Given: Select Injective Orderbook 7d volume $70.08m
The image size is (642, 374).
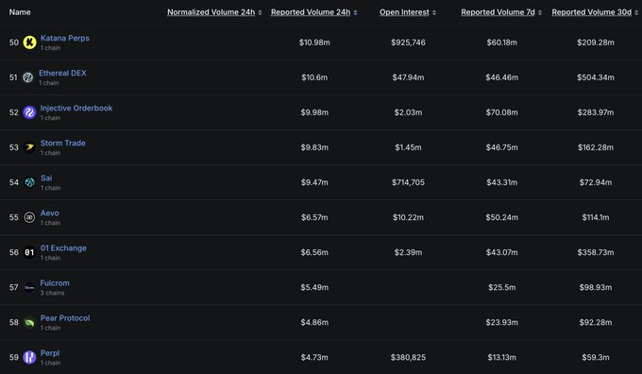Looking at the screenshot, I should point(502,112).
